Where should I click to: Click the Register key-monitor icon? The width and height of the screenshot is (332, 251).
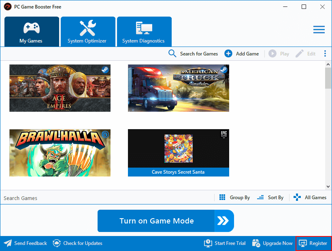click(303, 243)
